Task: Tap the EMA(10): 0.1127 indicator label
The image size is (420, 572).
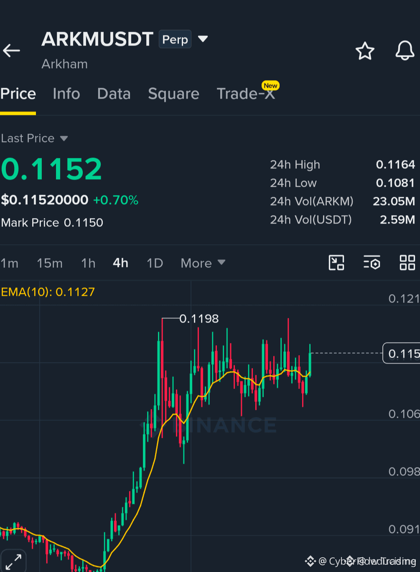Action: tap(48, 292)
